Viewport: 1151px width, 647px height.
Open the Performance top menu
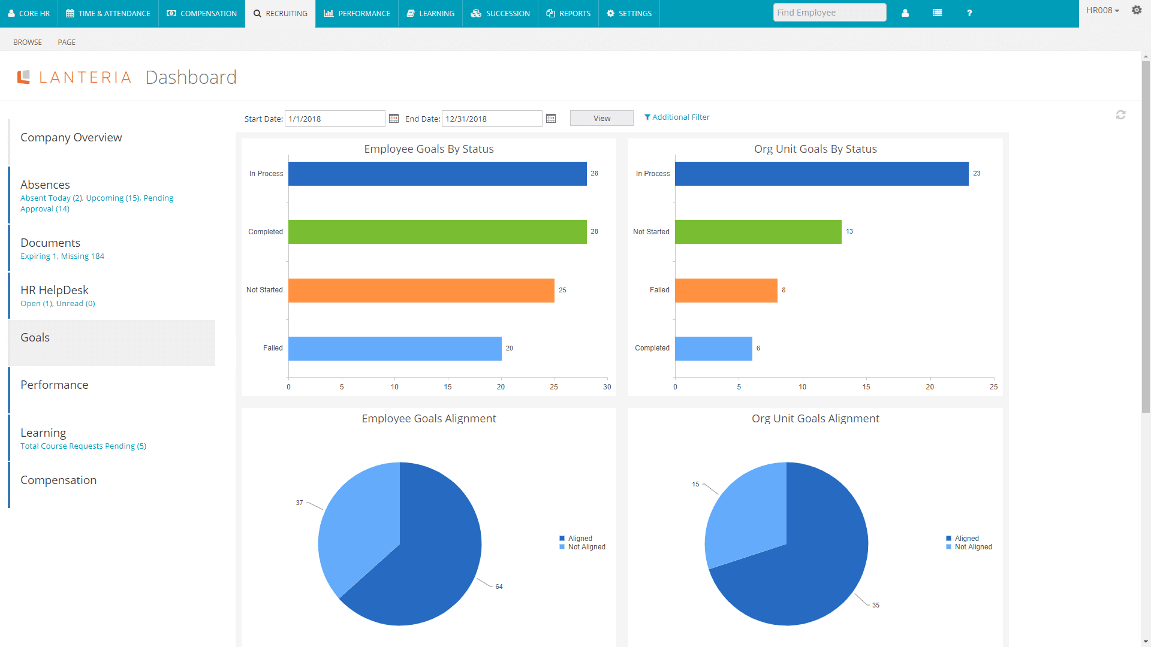click(x=357, y=13)
